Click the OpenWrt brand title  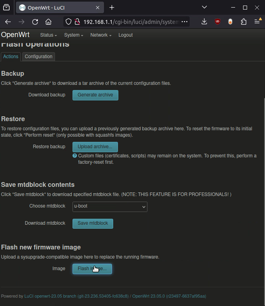[15, 35]
